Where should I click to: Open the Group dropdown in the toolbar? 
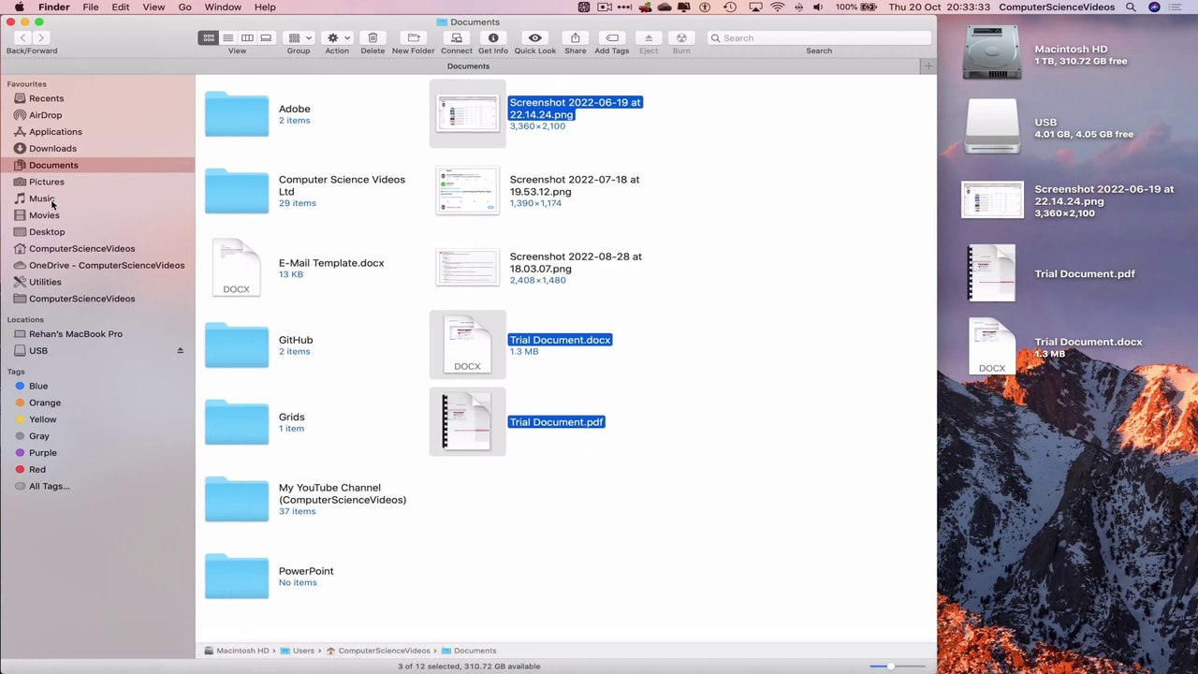click(x=299, y=38)
